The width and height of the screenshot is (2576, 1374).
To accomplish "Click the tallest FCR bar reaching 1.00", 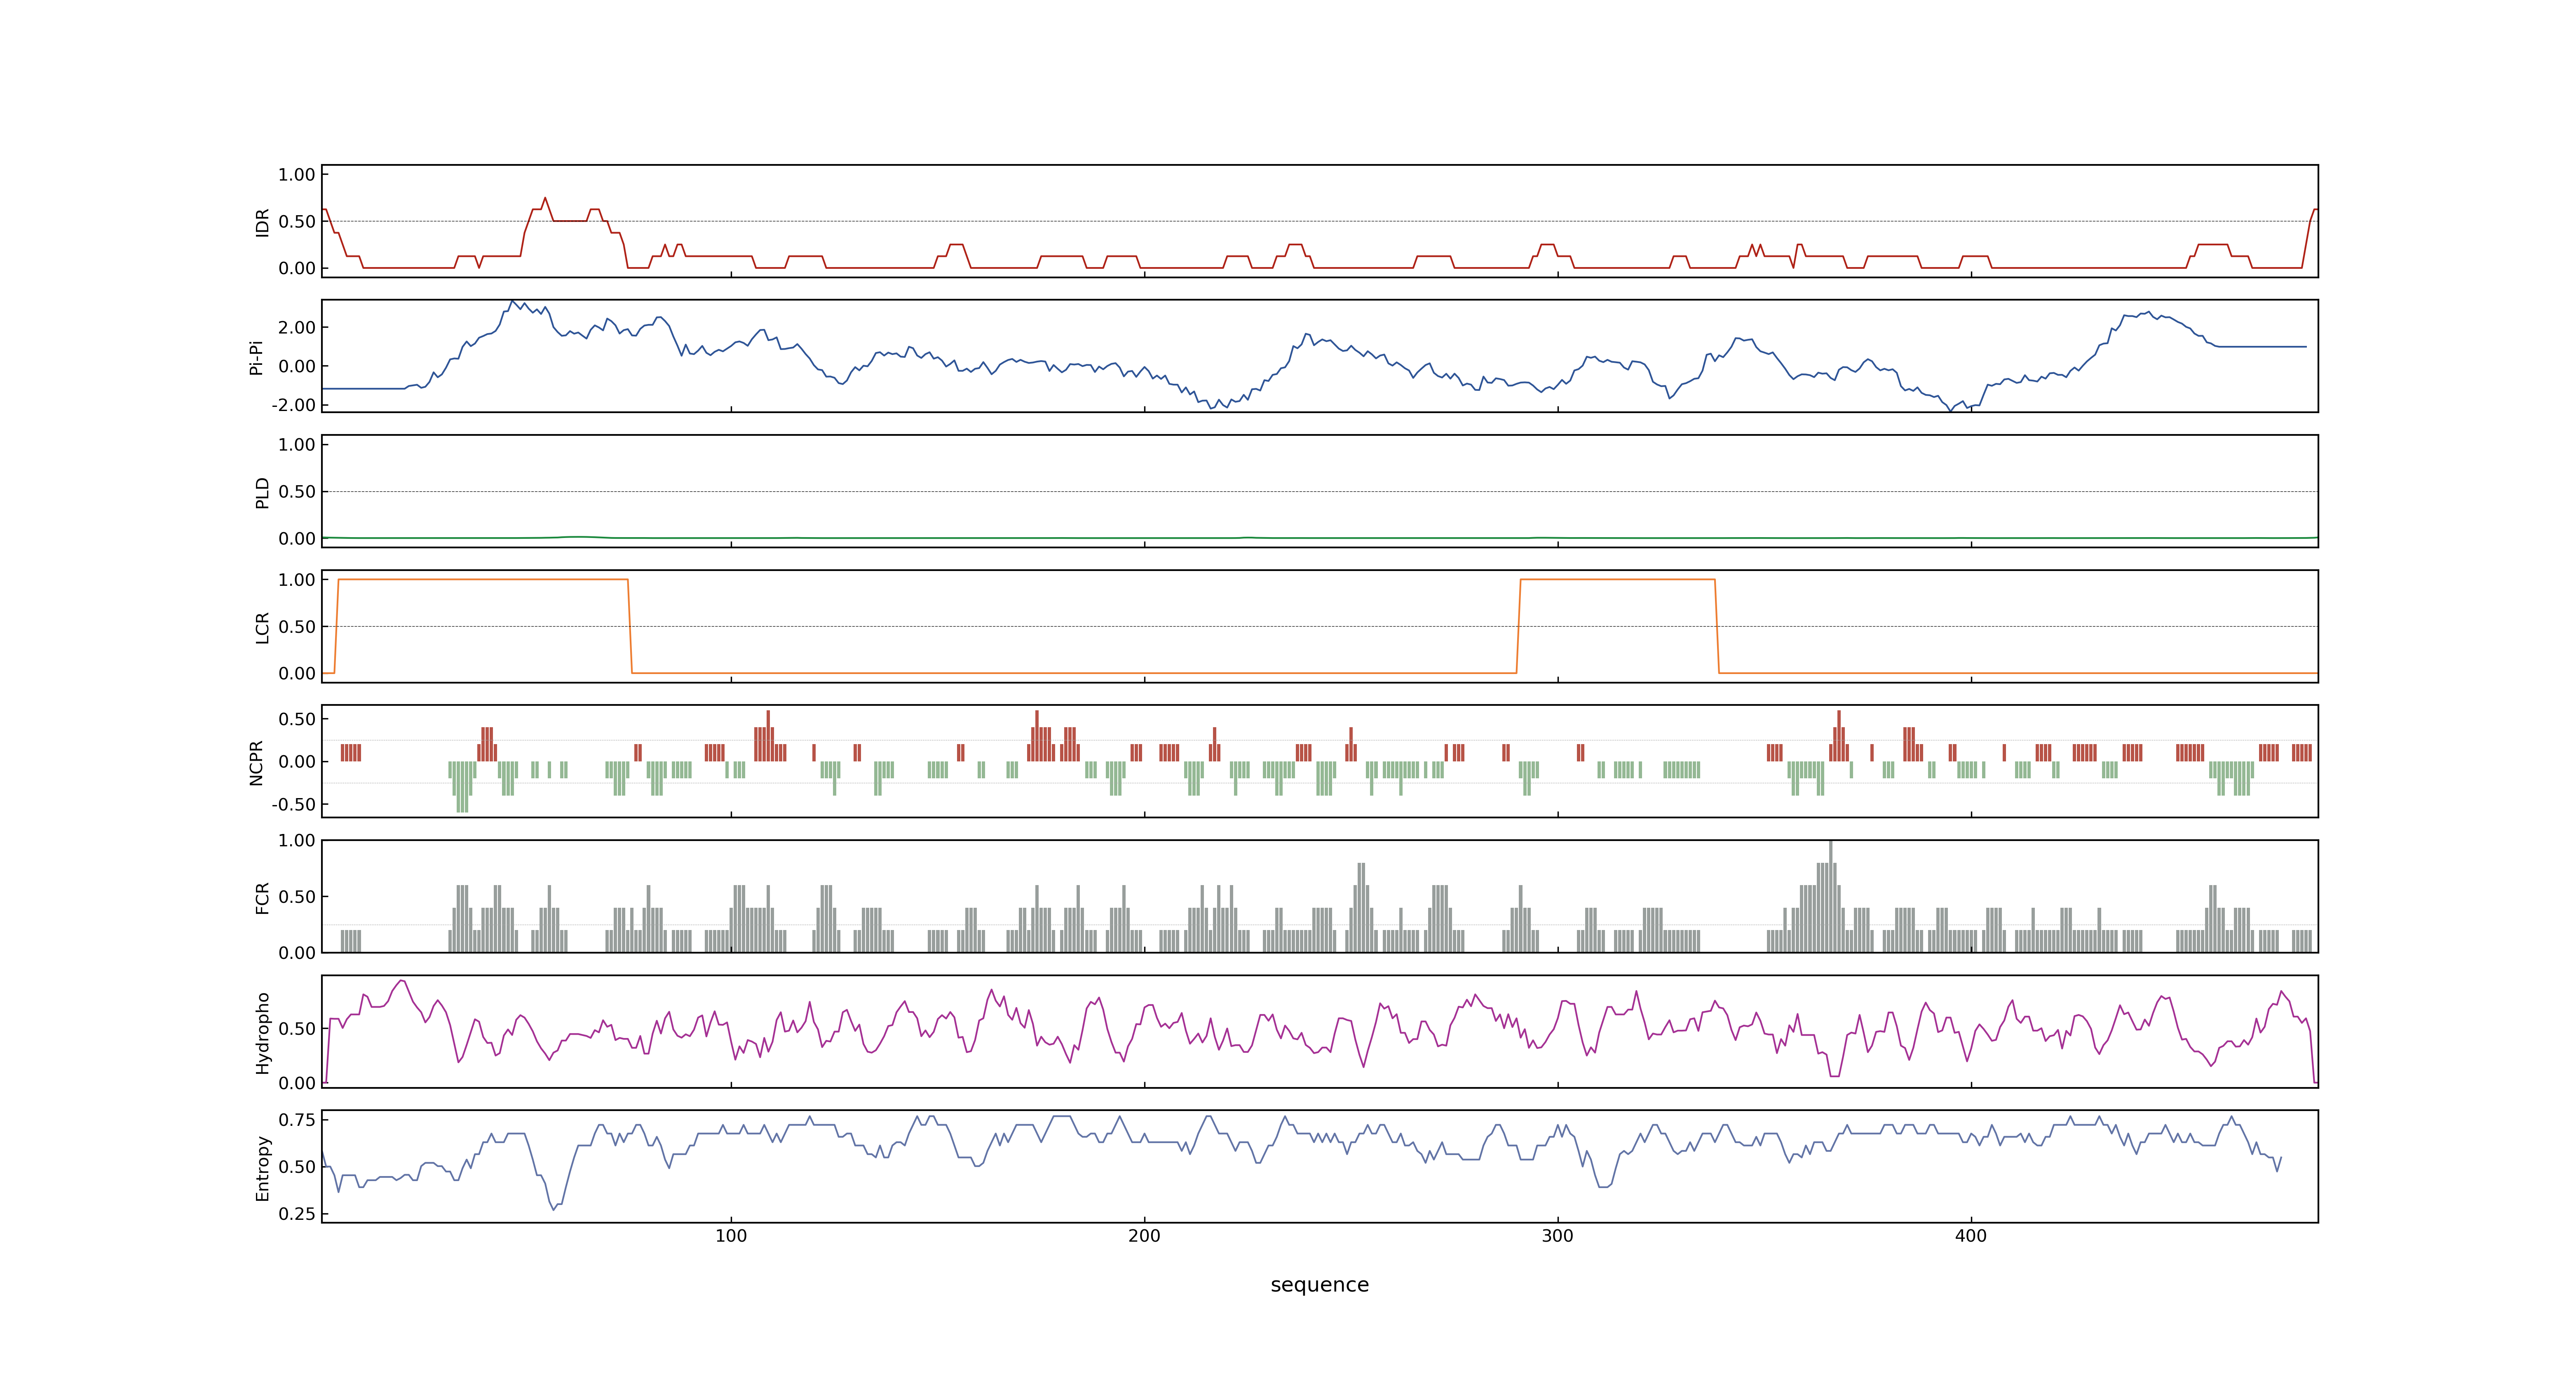I will pyautogui.click(x=1830, y=896).
